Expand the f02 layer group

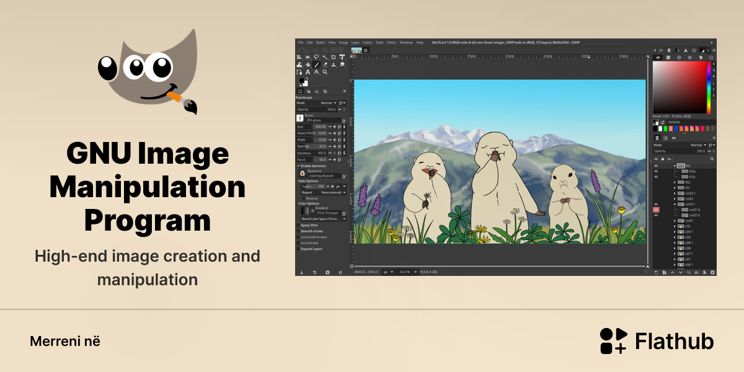(x=675, y=182)
